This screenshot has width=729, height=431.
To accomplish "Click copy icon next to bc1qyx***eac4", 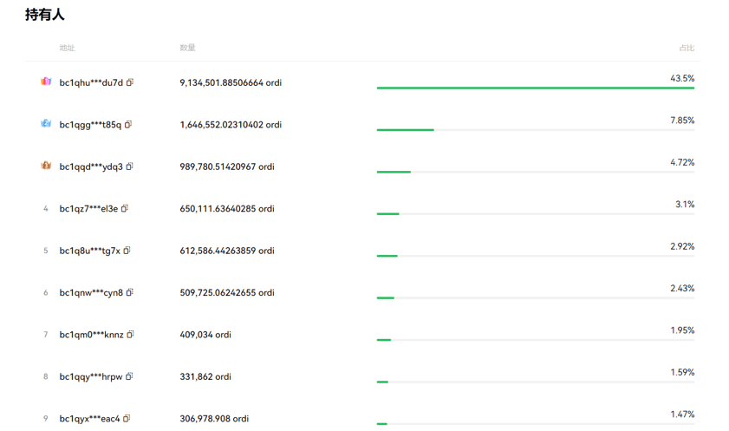I will coord(127,419).
